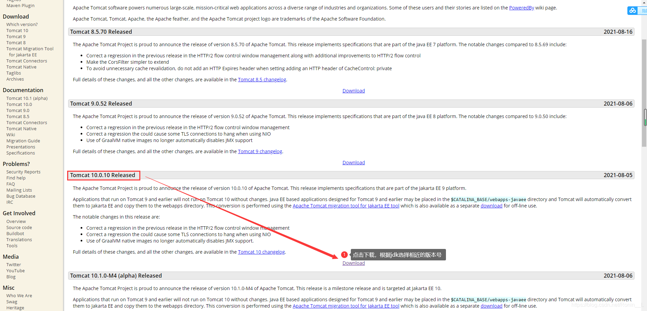The image size is (647, 311).
Task: Open Tomcat 8 under Download
Action: pyautogui.click(x=16, y=43)
